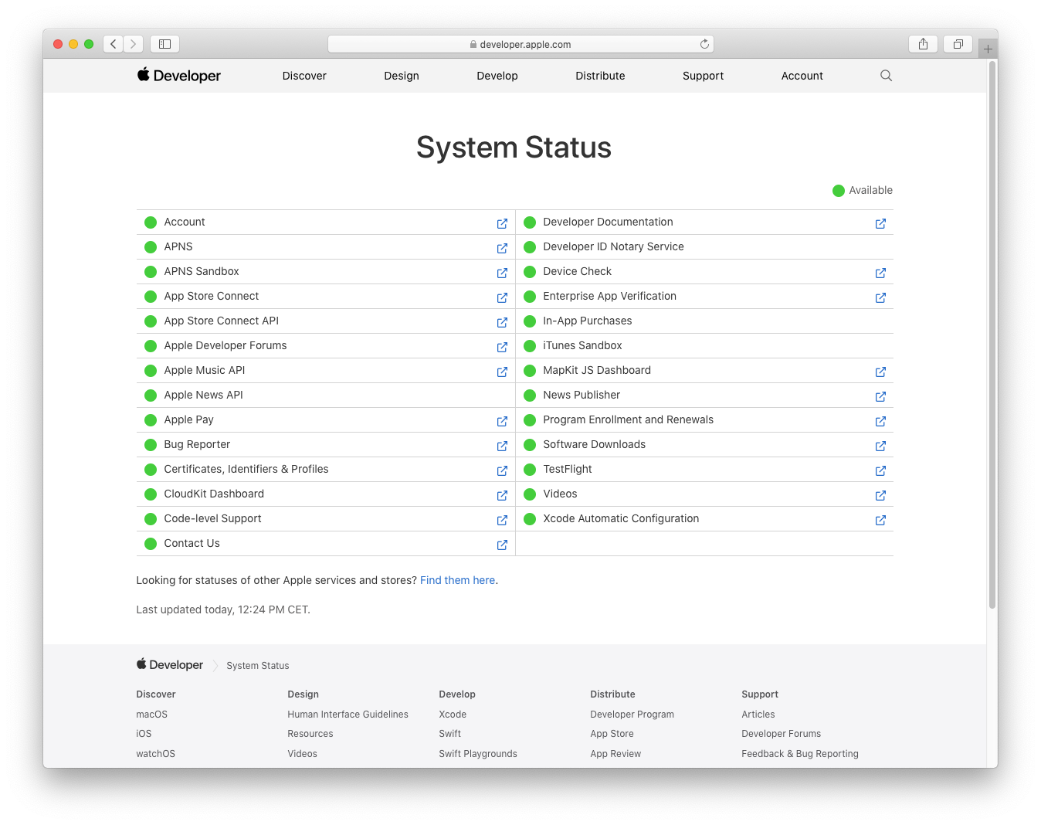Open the external link icon for Developer Documentation
This screenshot has width=1041, height=825.
click(x=880, y=223)
